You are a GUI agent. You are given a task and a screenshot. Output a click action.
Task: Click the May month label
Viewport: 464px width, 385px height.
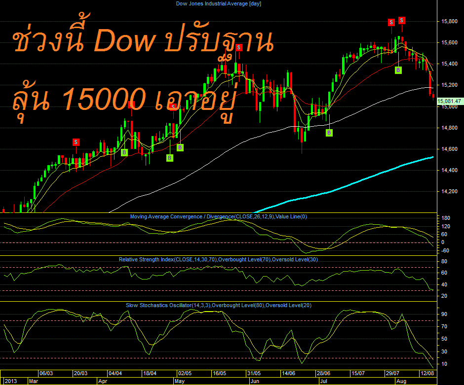[180, 381]
